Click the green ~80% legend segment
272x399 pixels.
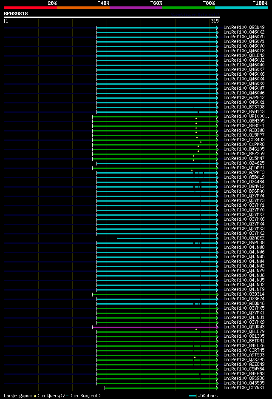pos(189,8)
